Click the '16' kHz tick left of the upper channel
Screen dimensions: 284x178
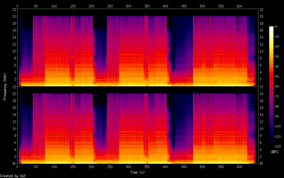tap(14, 30)
